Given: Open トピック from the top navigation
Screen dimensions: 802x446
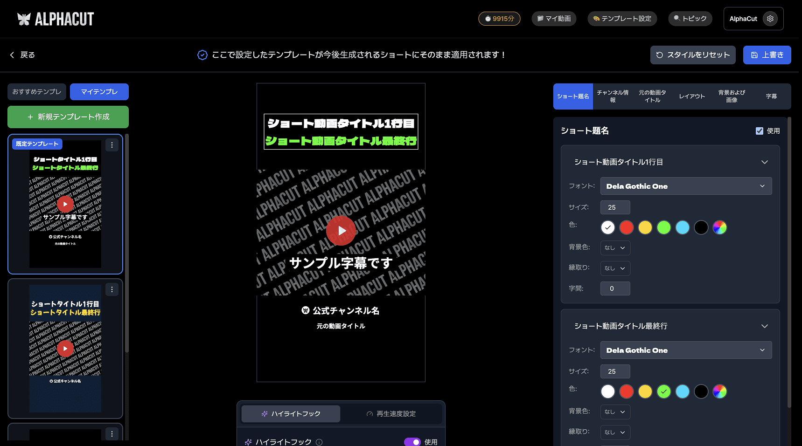Looking at the screenshot, I should [690, 19].
